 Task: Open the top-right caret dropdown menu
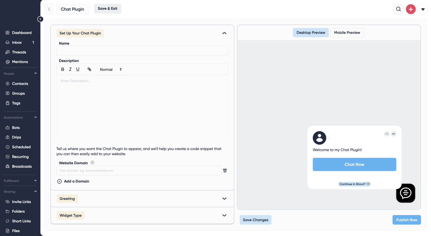(x=423, y=9)
